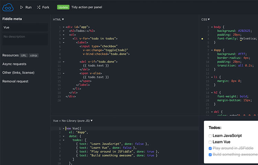Image resolution: width=258 pixels, height=165 pixels.
Task: Open Removal request section
Action: point(15,81)
